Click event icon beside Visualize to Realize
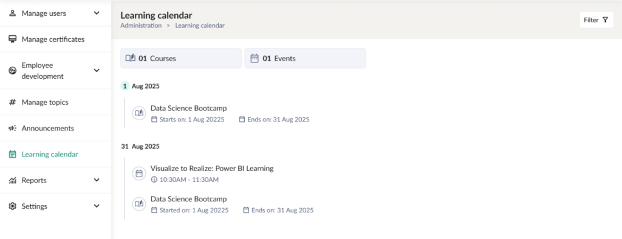 coord(139,173)
